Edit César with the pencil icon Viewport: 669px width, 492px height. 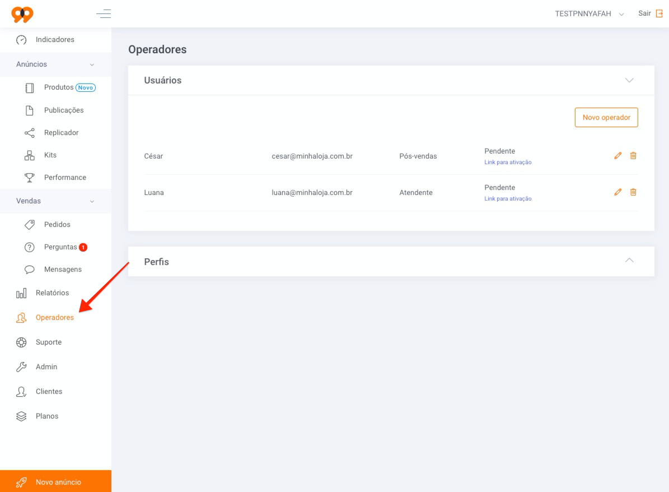pyautogui.click(x=618, y=156)
